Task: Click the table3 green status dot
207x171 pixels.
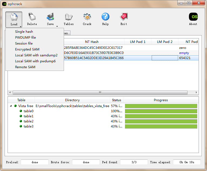Action: pos(21,126)
